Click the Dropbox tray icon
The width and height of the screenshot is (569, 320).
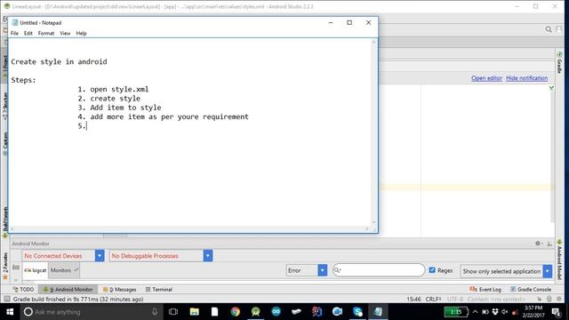click(495, 312)
